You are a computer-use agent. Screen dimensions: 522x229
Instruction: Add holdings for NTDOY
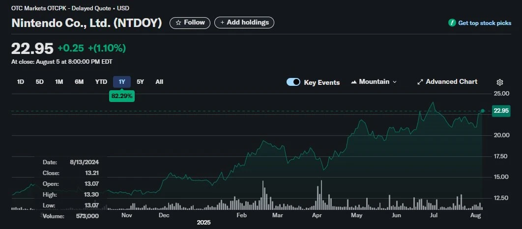244,23
